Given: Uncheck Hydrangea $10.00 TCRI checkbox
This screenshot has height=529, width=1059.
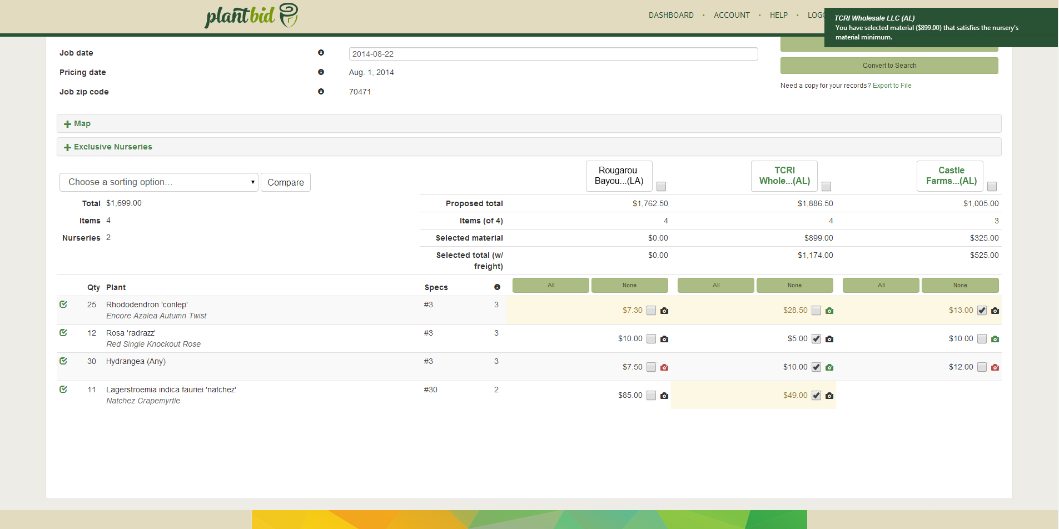Looking at the screenshot, I should (x=816, y=367).
